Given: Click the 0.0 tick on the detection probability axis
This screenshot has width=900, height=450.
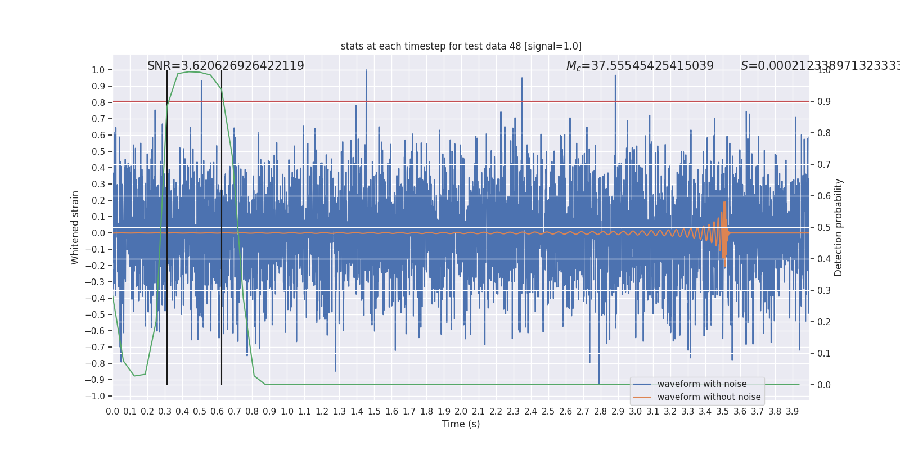Looking at the screenshot, I should (x=824, y=385).
